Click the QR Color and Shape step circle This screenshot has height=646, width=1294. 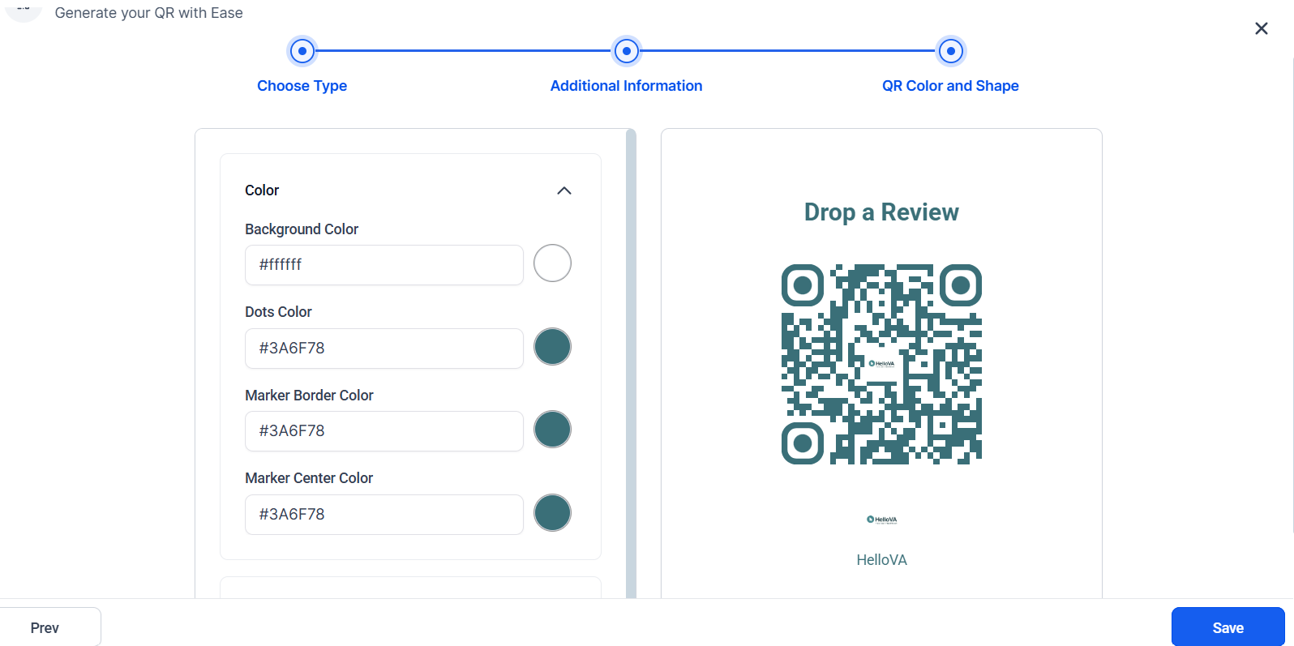point(950,51)
